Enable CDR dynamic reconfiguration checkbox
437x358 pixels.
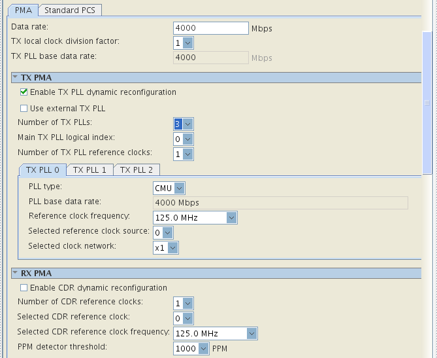pos(24,288)
